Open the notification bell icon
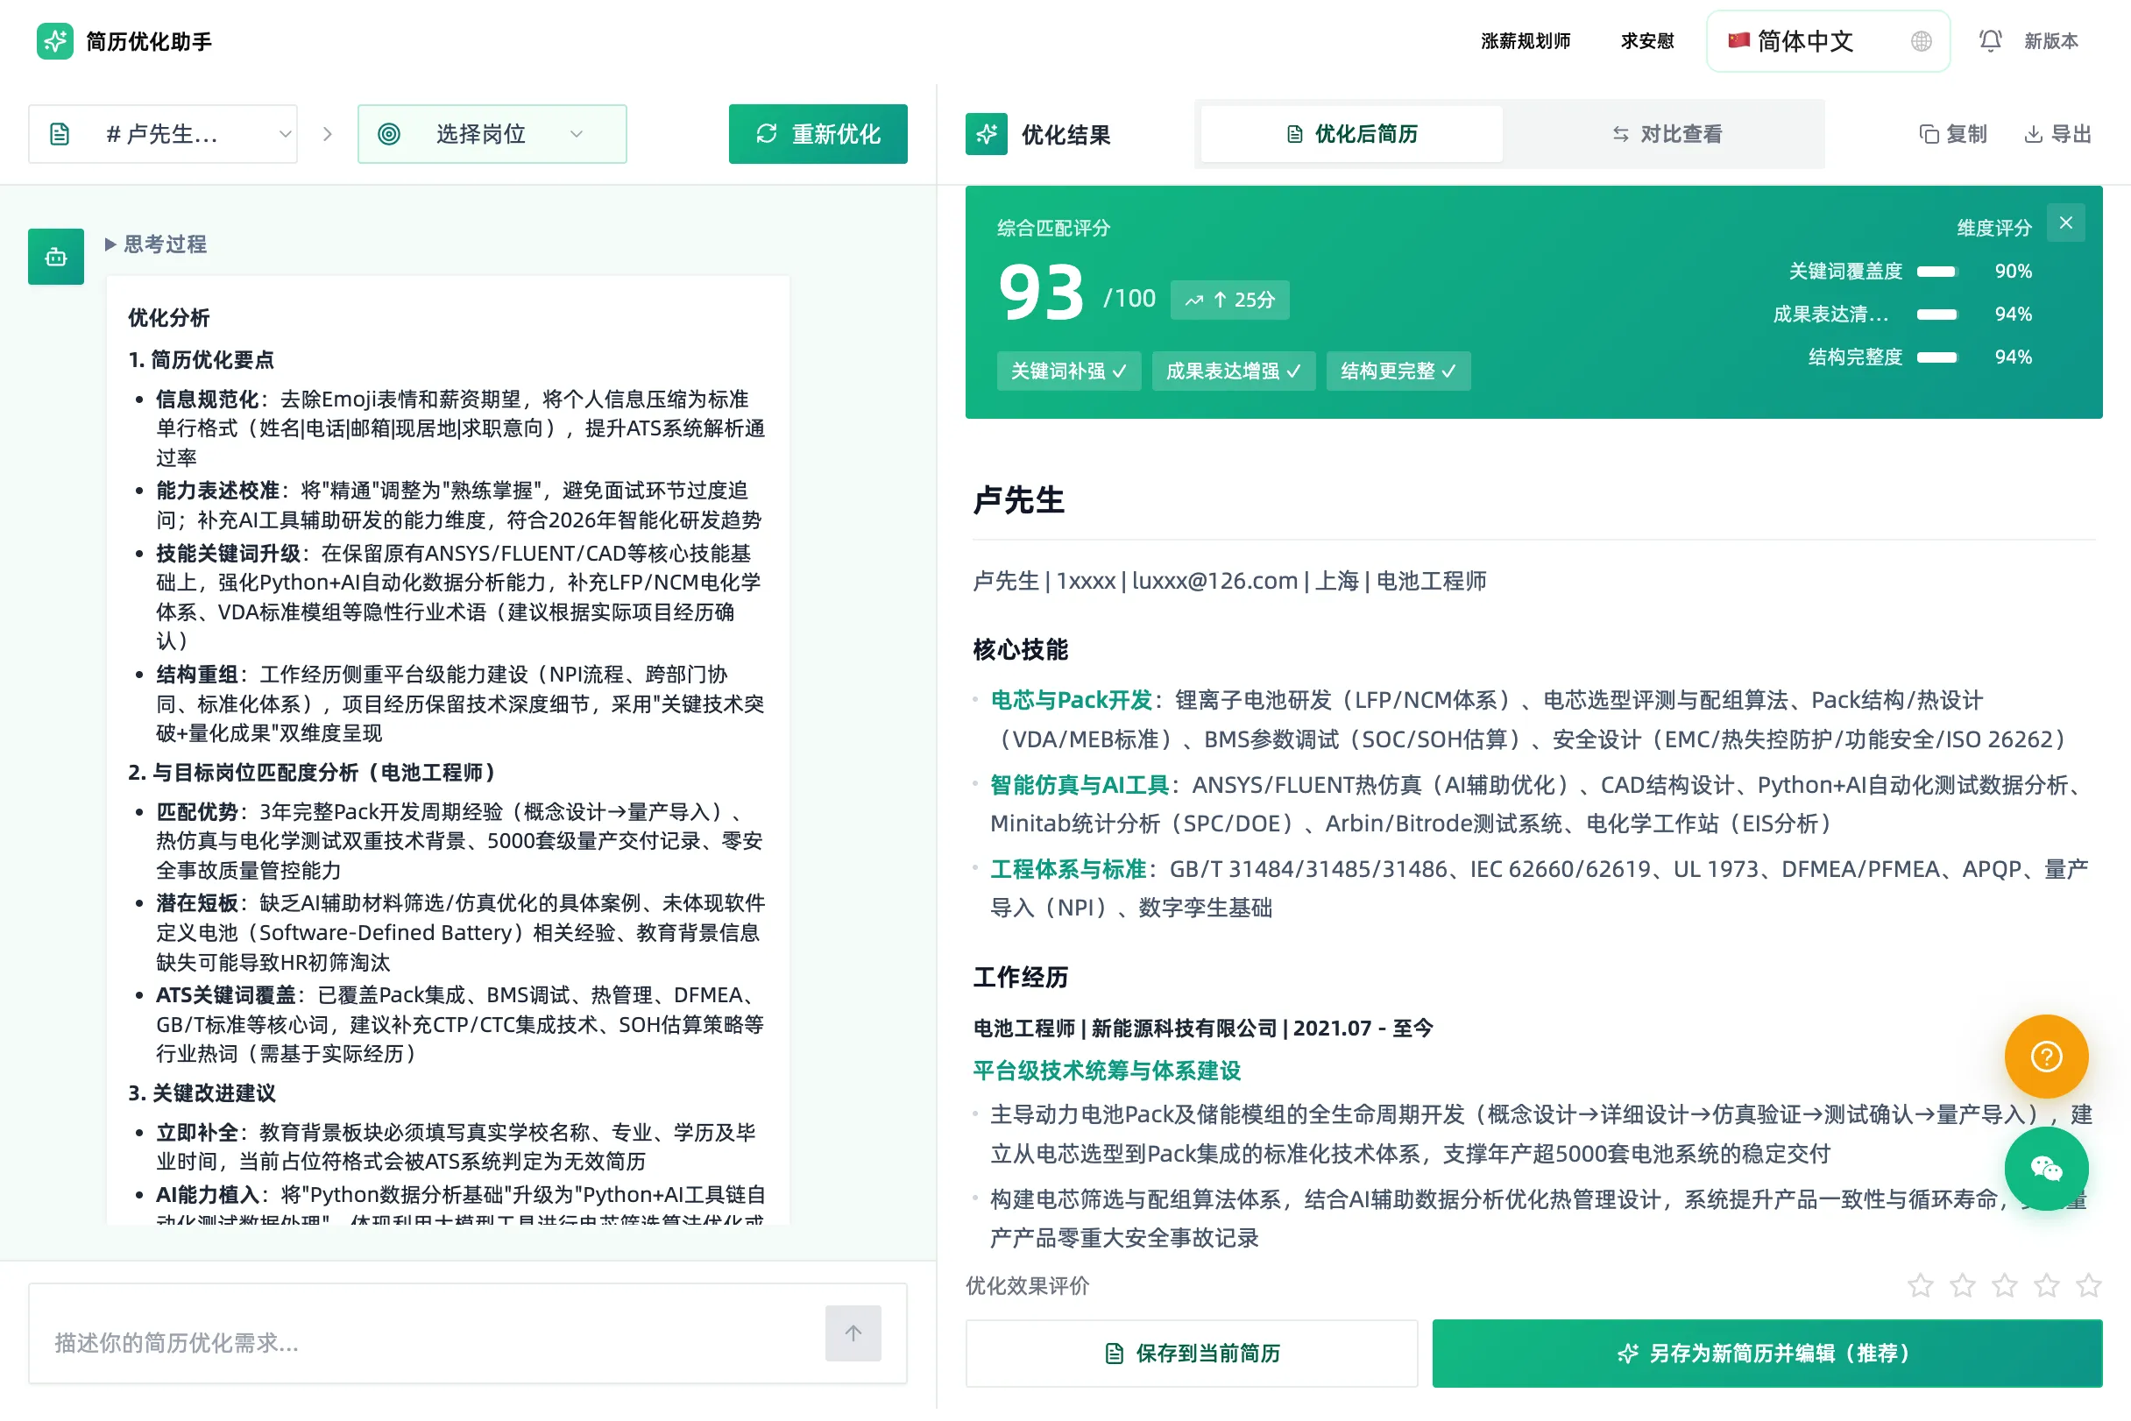 tap(1990, 41)
